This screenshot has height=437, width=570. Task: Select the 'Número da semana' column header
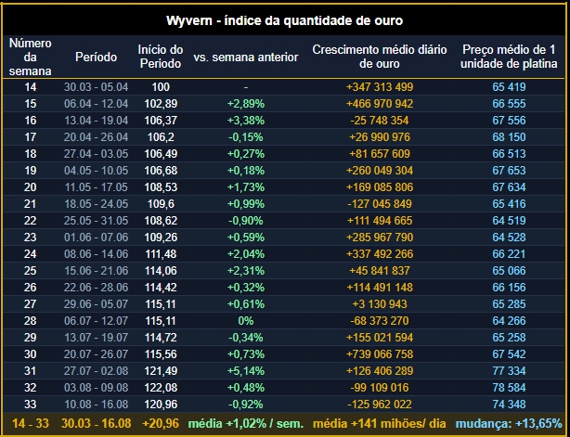click(x=31, y=57)
